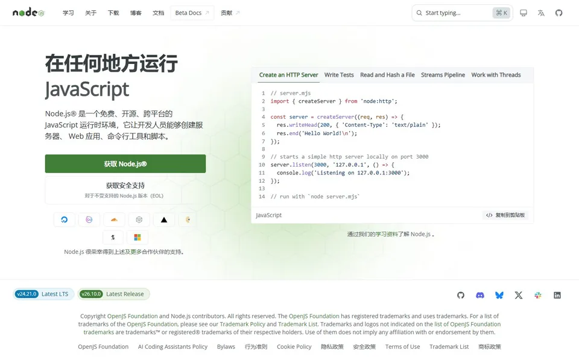Click the ⌘ K shortcut badge
This screenshot has height=362, width=579.
(x=501, y=13)
